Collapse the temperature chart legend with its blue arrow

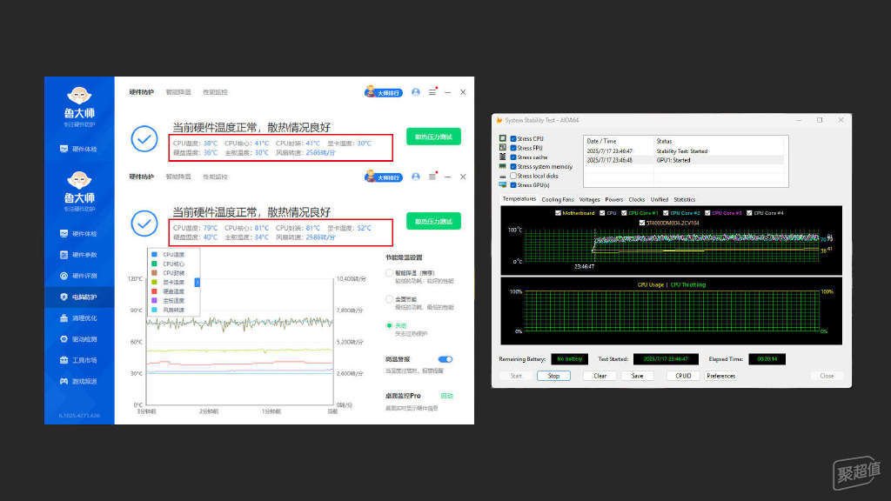pyautogui.click(x=198, y=283)
